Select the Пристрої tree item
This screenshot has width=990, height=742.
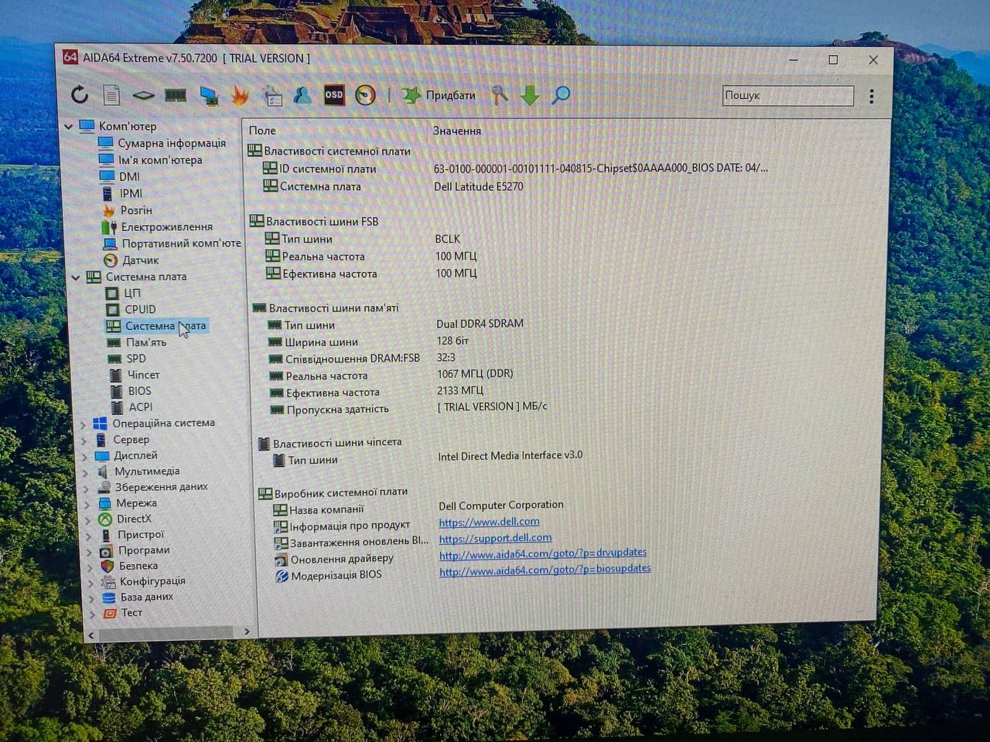pos(141,535)
